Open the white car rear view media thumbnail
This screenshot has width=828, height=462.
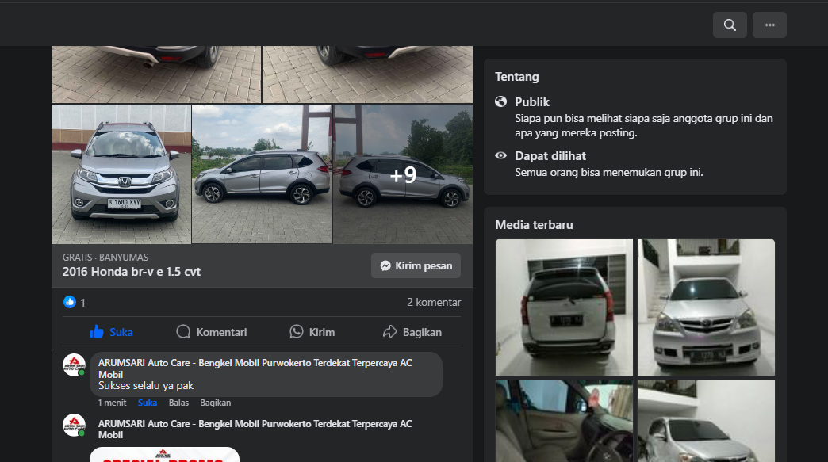(564, 307)
